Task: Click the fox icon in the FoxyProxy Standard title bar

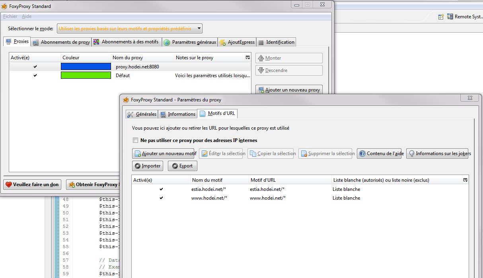Action: [x=4, y=6]
